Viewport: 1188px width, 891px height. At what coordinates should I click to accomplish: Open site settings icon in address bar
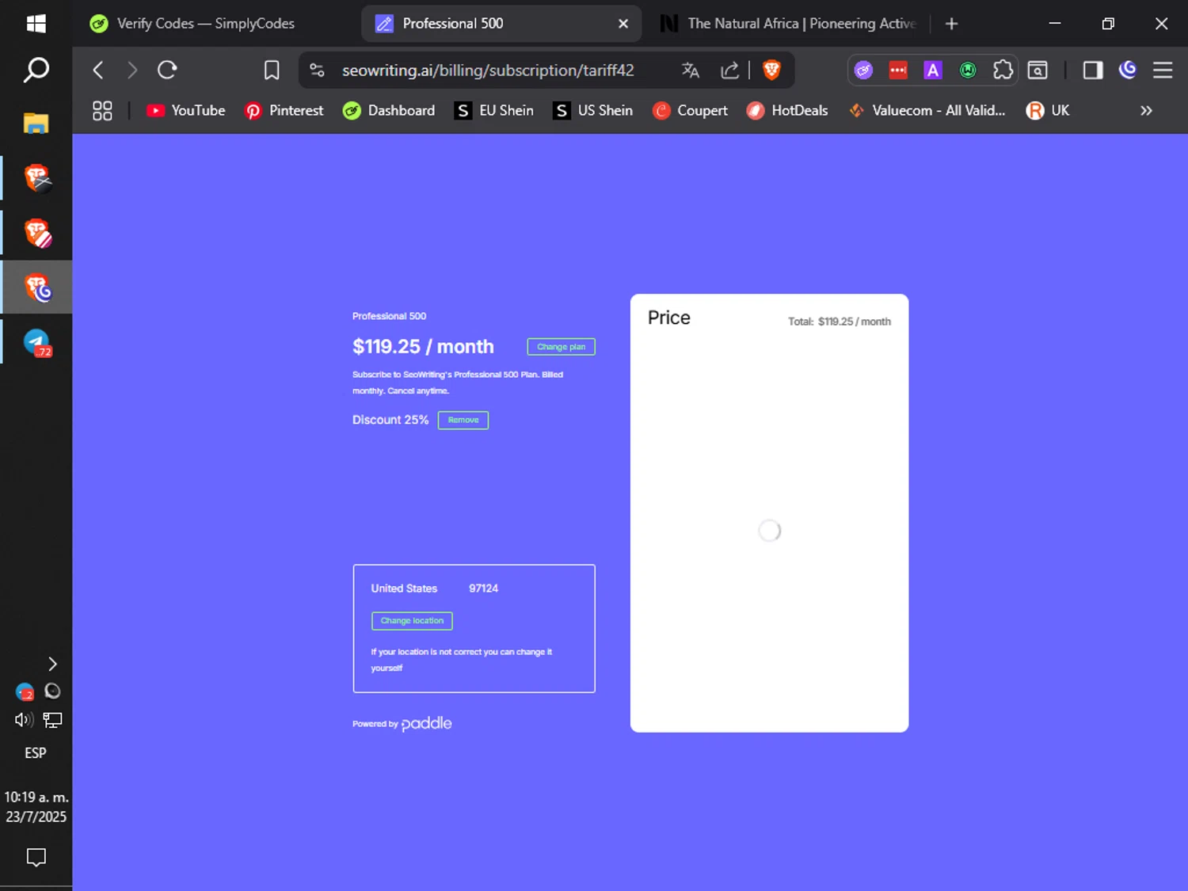(x=317, y=70)
